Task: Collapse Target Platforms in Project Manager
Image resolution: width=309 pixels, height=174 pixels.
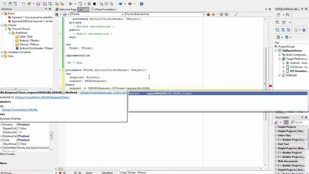Action: pos(280,59)
